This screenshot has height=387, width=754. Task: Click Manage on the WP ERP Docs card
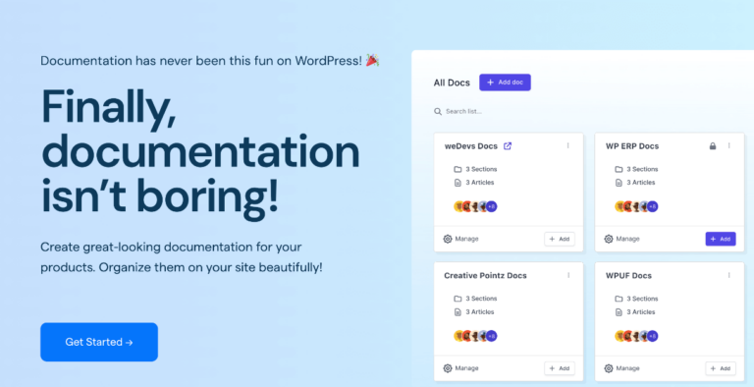click(621, 239)
